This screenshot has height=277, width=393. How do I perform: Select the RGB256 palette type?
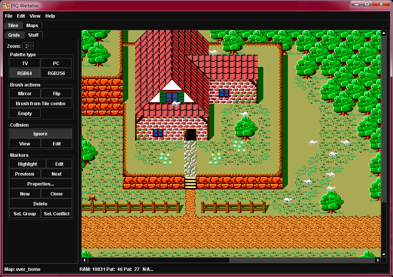[56, 73]
